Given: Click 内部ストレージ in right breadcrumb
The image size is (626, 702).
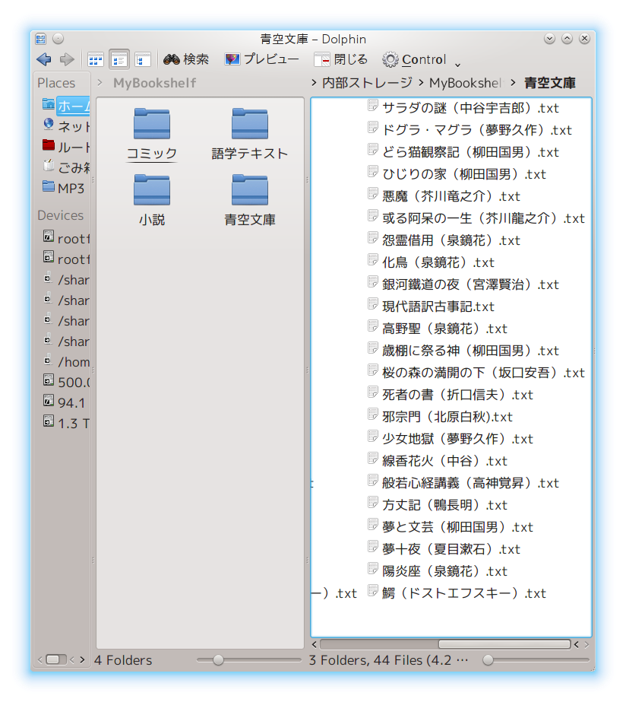Looking at the screenshot, I should point(367,83).
